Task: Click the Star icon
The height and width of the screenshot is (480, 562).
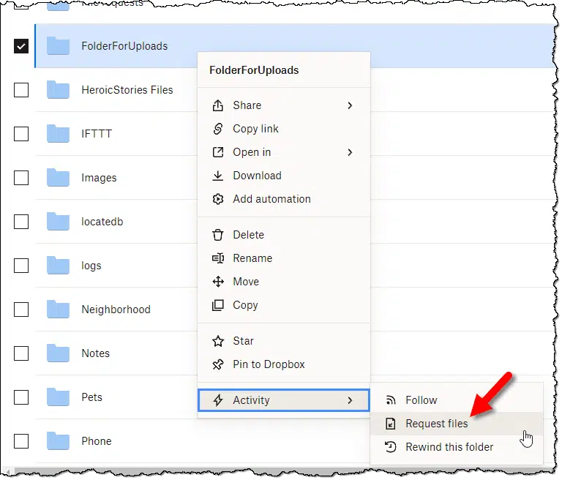Action: coord(218,342)
